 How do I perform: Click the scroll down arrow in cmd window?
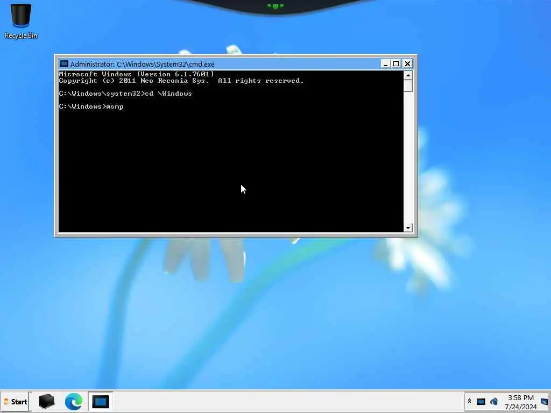coord(408,228)
